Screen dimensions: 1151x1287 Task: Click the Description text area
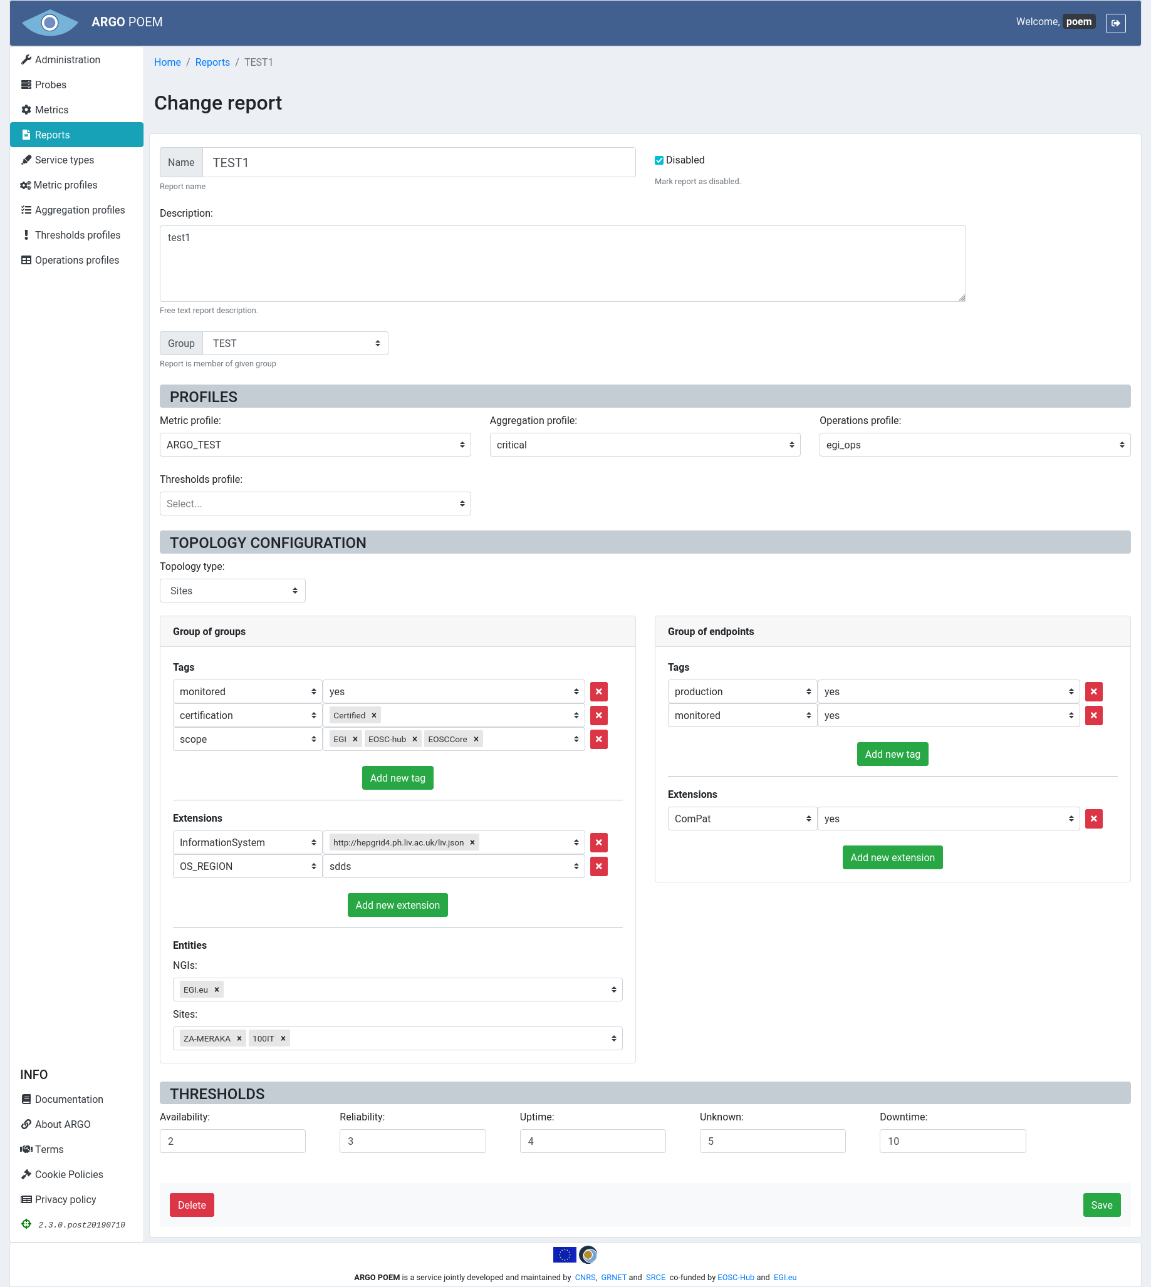tap(562, 264)
